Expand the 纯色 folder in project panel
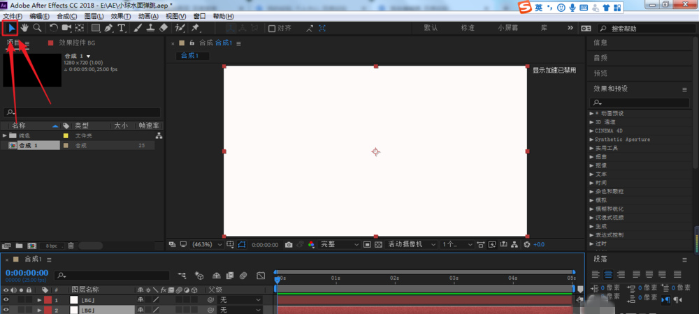The width and height of the screenshot is (699, 314). coord(6,135)
